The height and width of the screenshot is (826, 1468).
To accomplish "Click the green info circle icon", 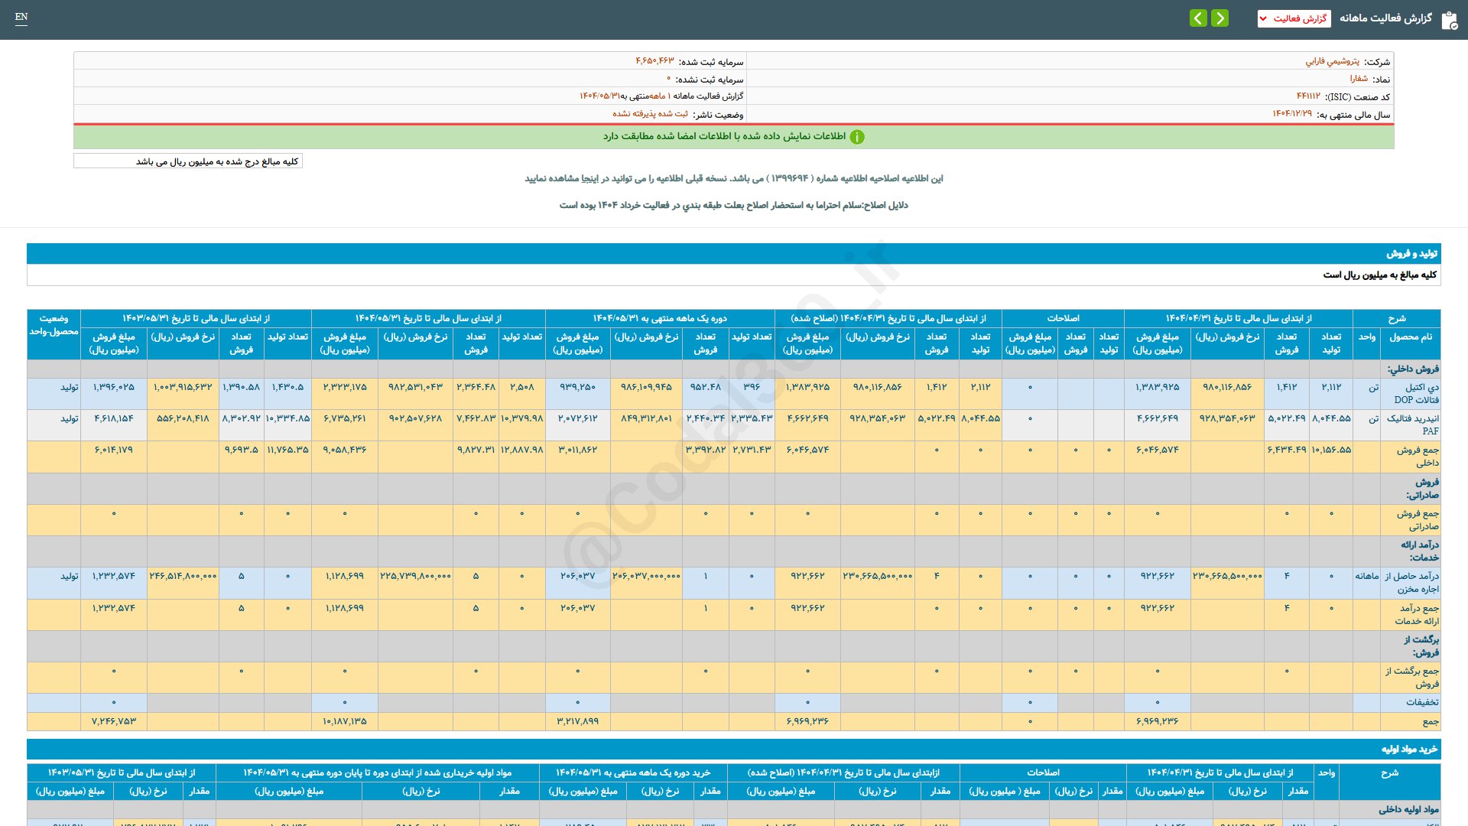I will pyautogui.click(x=857, y=137).
